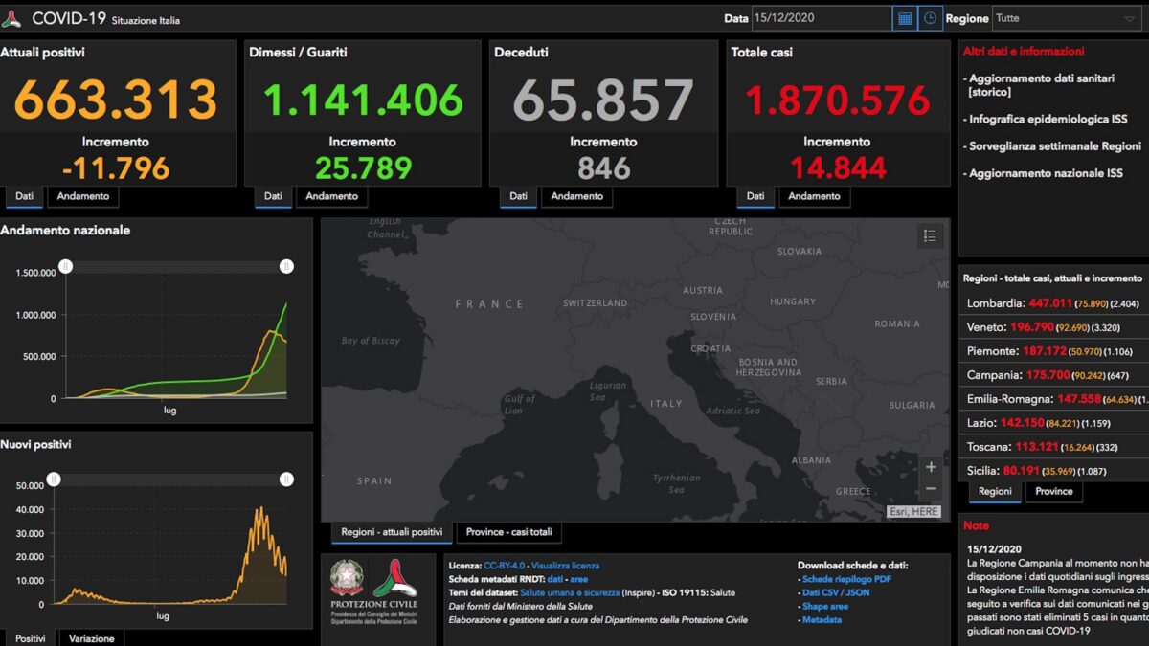Image resolution: width=1149 pixels, height=646 pixels.
Task: Open the Regione dropdown showing Tutte
Action: (1067, 18)
